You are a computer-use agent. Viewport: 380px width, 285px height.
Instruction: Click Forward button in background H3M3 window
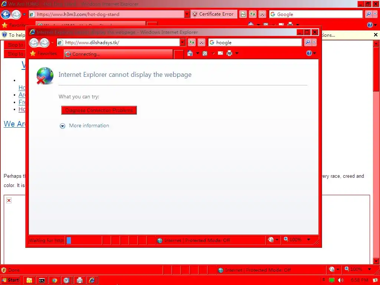[16, 14]
